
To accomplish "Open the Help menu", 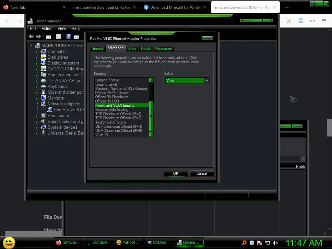I will (75, 29).
